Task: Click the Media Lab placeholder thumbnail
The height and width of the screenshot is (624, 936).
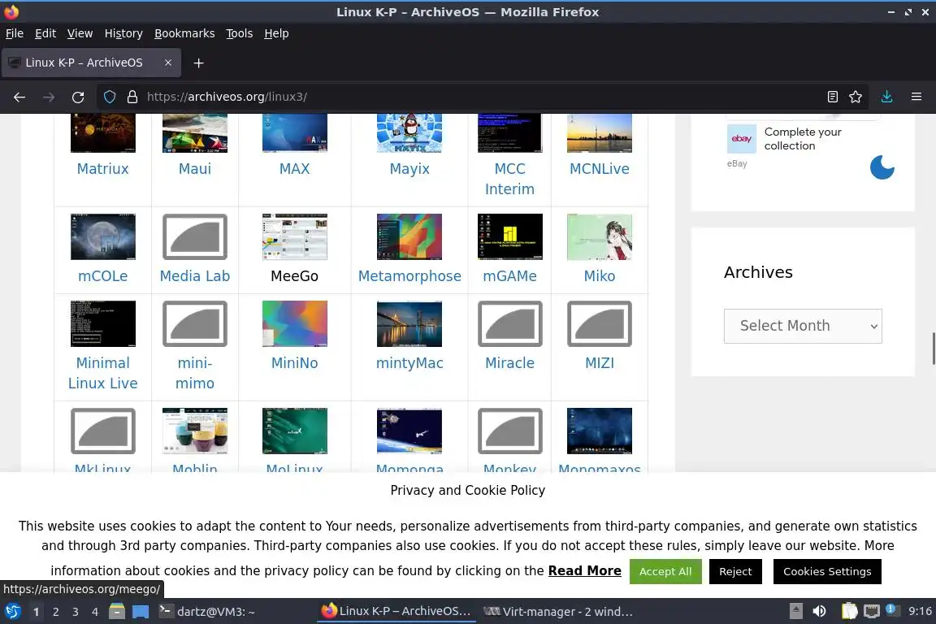Action: (195, 236)
